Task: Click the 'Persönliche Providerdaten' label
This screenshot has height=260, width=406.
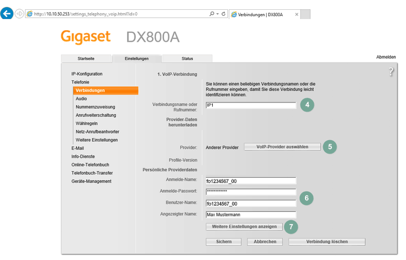Action: click(x=170, y=170)
